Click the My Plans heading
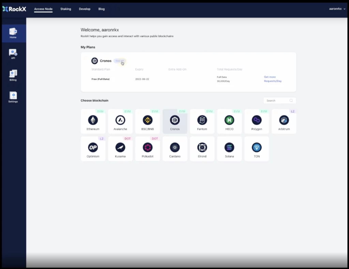Image resolution: width=349 pixels, height=269 pixels. (x=88, y=47)
